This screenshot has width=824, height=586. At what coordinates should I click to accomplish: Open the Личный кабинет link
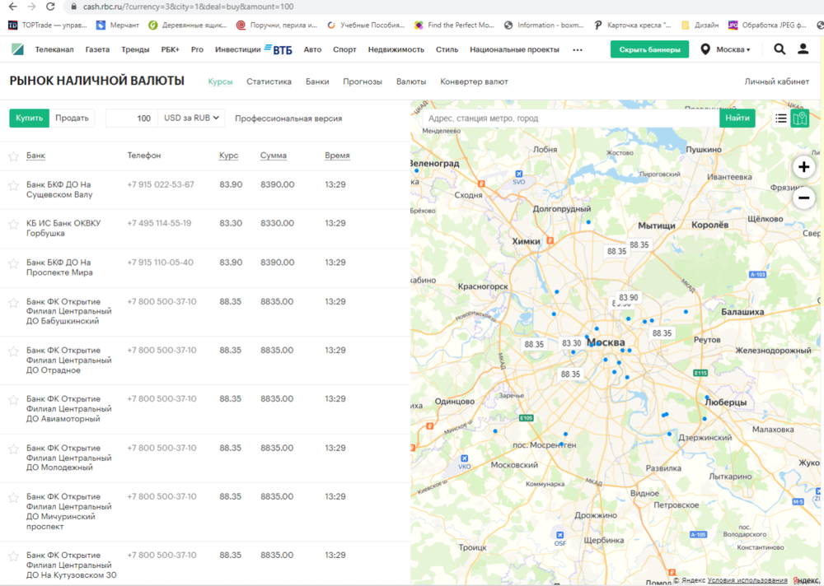click(776, 81)
